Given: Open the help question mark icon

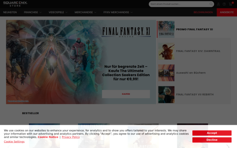Looking at the screenshot, I should pos(224,4).
